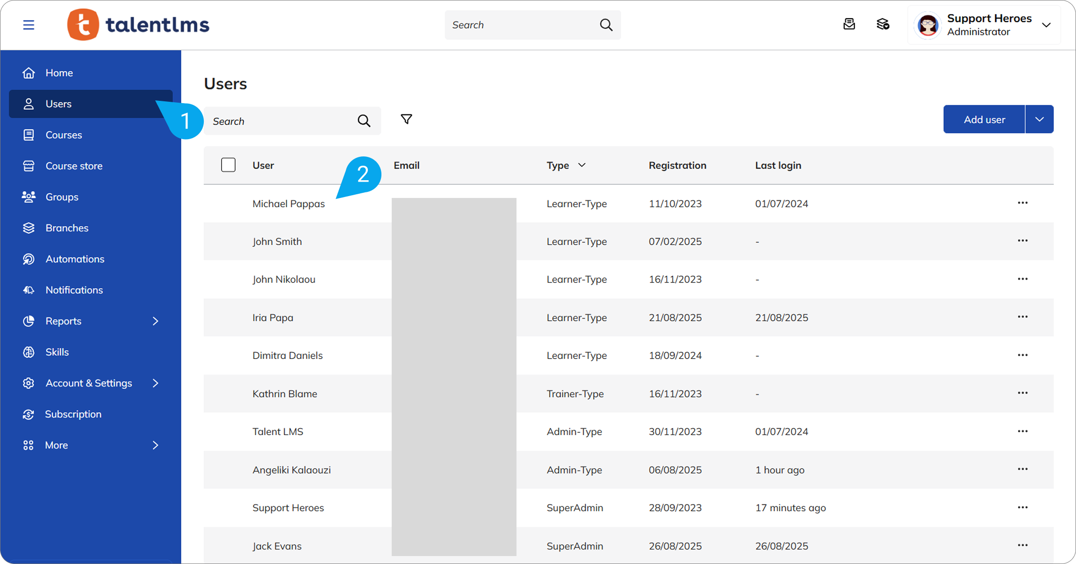Click the course store stack icon in header

(x=882, y=24)
